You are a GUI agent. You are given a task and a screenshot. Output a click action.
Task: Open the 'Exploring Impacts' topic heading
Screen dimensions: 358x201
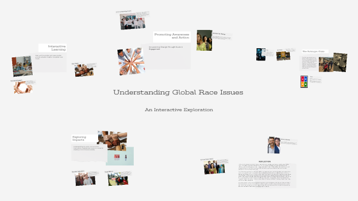79,139
